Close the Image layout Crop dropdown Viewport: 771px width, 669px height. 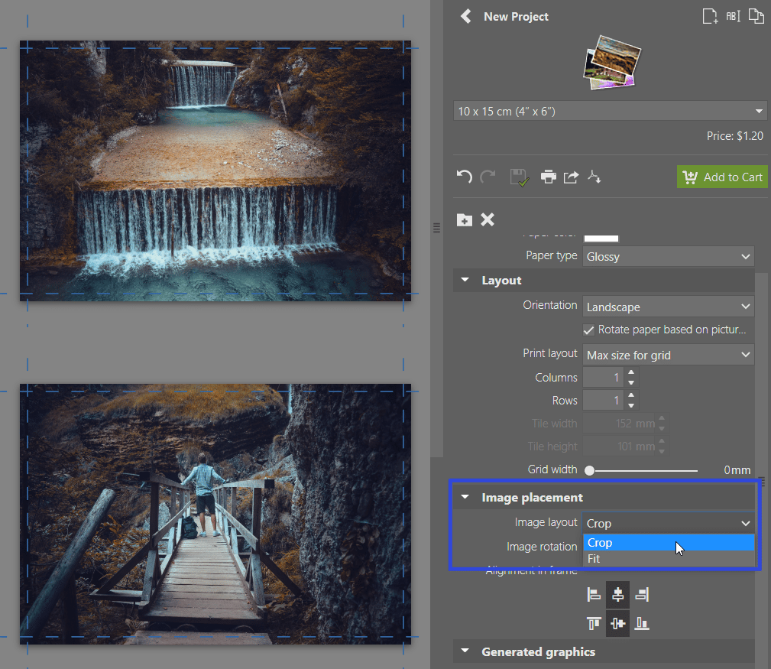[669, 524]
